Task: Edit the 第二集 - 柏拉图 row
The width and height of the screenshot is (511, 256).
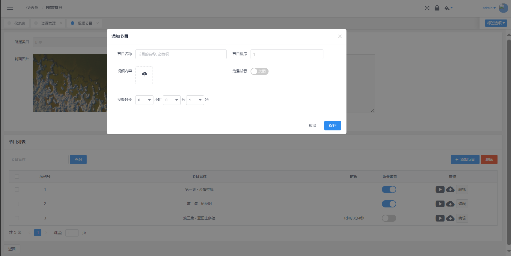Action: pos(462,204)
